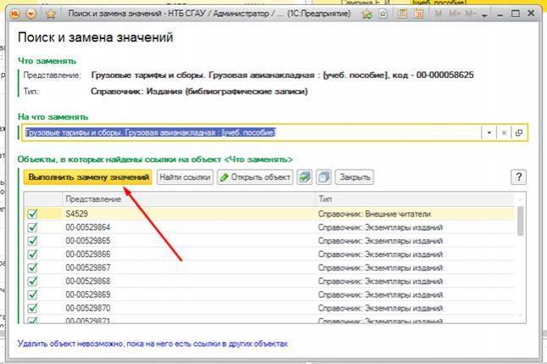The height and width of the screenshot is (364, 547).
Task: Click the Найти ссылки button
Action: click(x=184, y=177)
